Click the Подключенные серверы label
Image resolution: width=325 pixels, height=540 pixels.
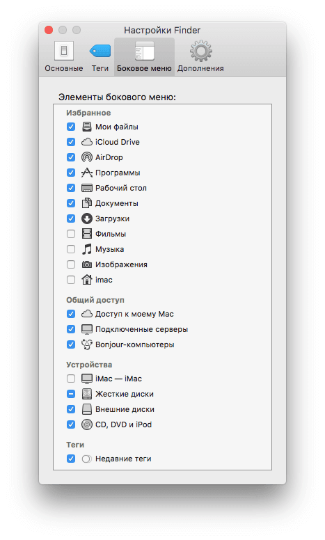tap(141, 330)
